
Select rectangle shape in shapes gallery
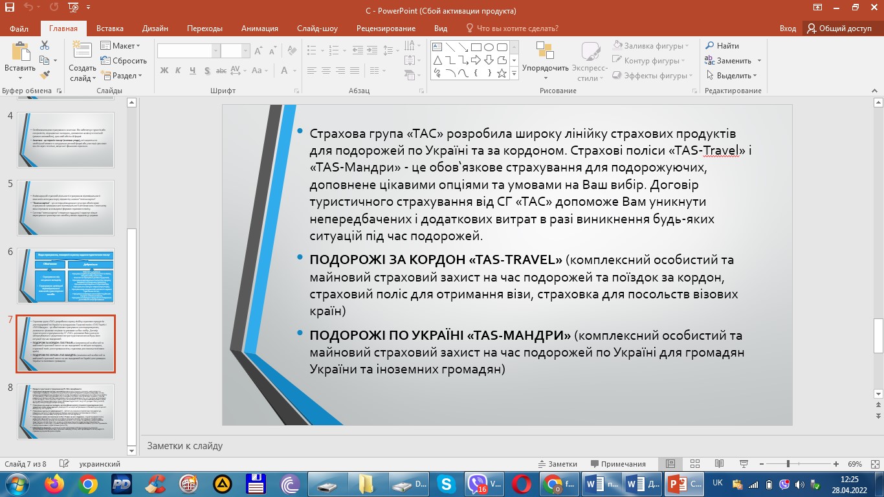tap(476, 47)
